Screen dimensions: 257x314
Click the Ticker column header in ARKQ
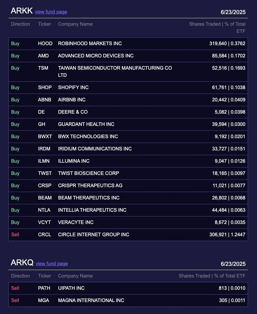tap(44, 276)
